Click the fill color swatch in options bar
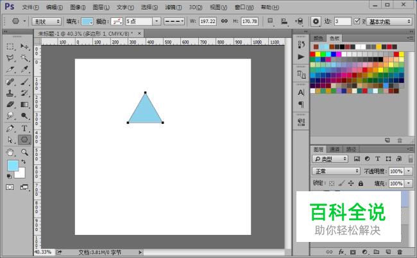This screenshot has width=417, height=258. (x=87, y=21)
